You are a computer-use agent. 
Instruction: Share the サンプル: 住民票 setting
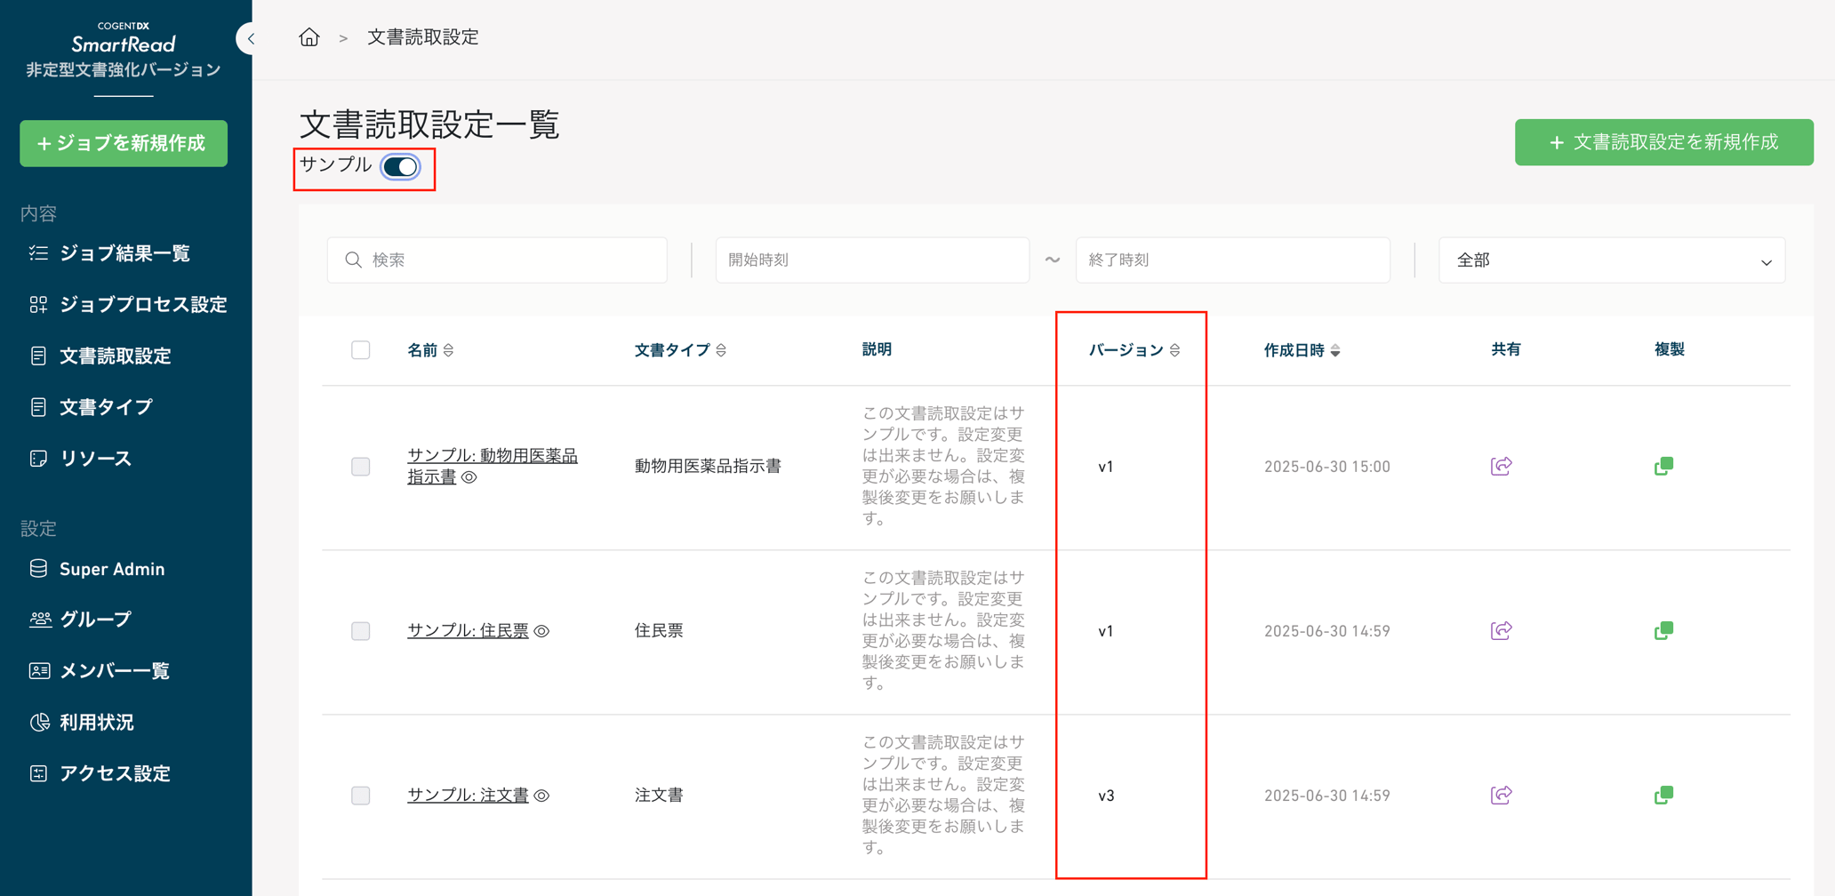coord(1500,630)
